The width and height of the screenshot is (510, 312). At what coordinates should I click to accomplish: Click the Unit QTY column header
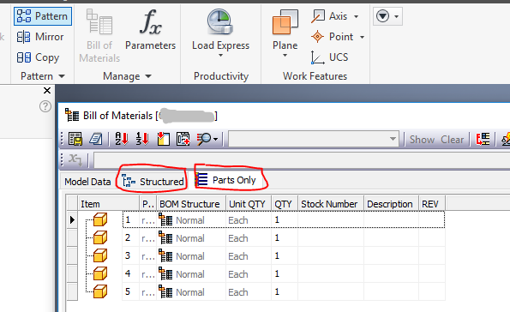(x=249, y=204)
